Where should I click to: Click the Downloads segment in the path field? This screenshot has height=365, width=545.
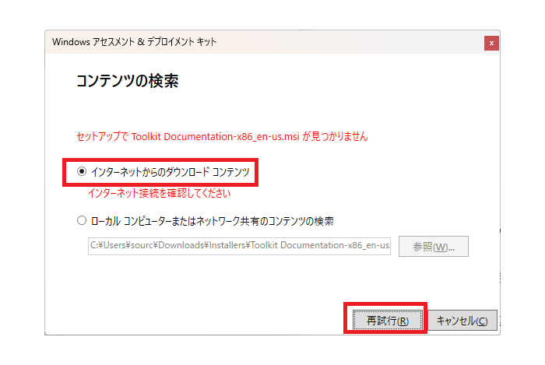[174, 247]
